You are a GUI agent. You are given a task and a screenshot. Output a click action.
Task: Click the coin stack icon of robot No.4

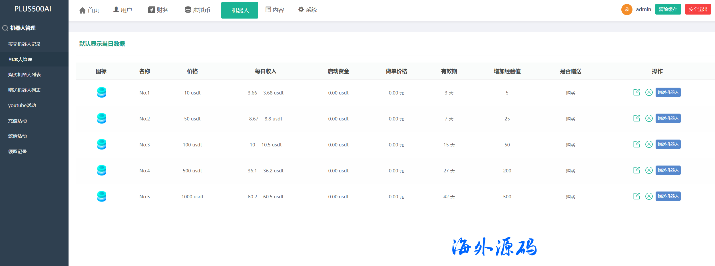(x=102, y=170)
